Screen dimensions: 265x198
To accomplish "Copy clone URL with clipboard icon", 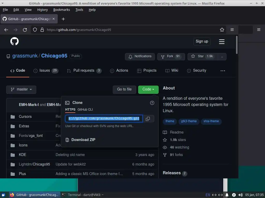I will click(x=148, y=119).
